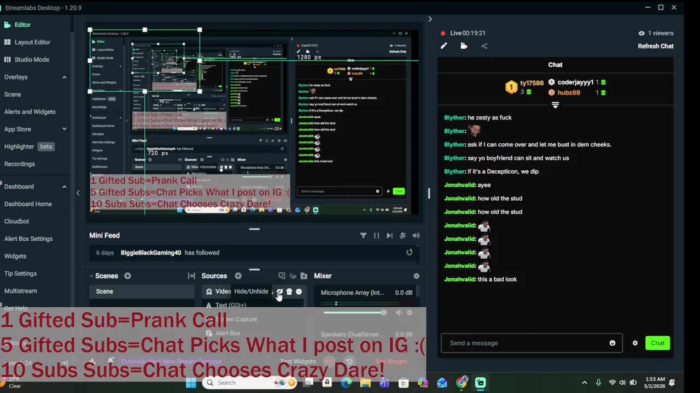This screenshot has height=393, width=700.
Task: Repeat BiggieBlackGaming40 follow alert
Action: pos(409,253)
